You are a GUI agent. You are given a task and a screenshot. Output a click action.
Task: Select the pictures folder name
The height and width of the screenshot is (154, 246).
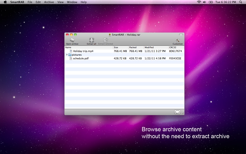pos(77,55)
